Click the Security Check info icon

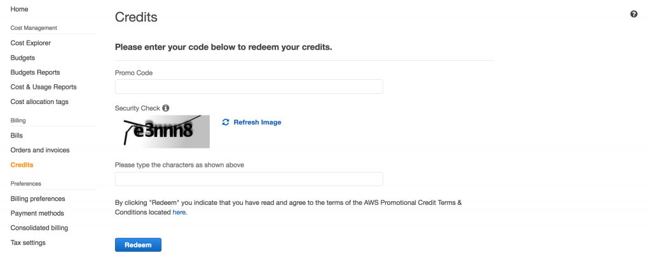[166, 108]
